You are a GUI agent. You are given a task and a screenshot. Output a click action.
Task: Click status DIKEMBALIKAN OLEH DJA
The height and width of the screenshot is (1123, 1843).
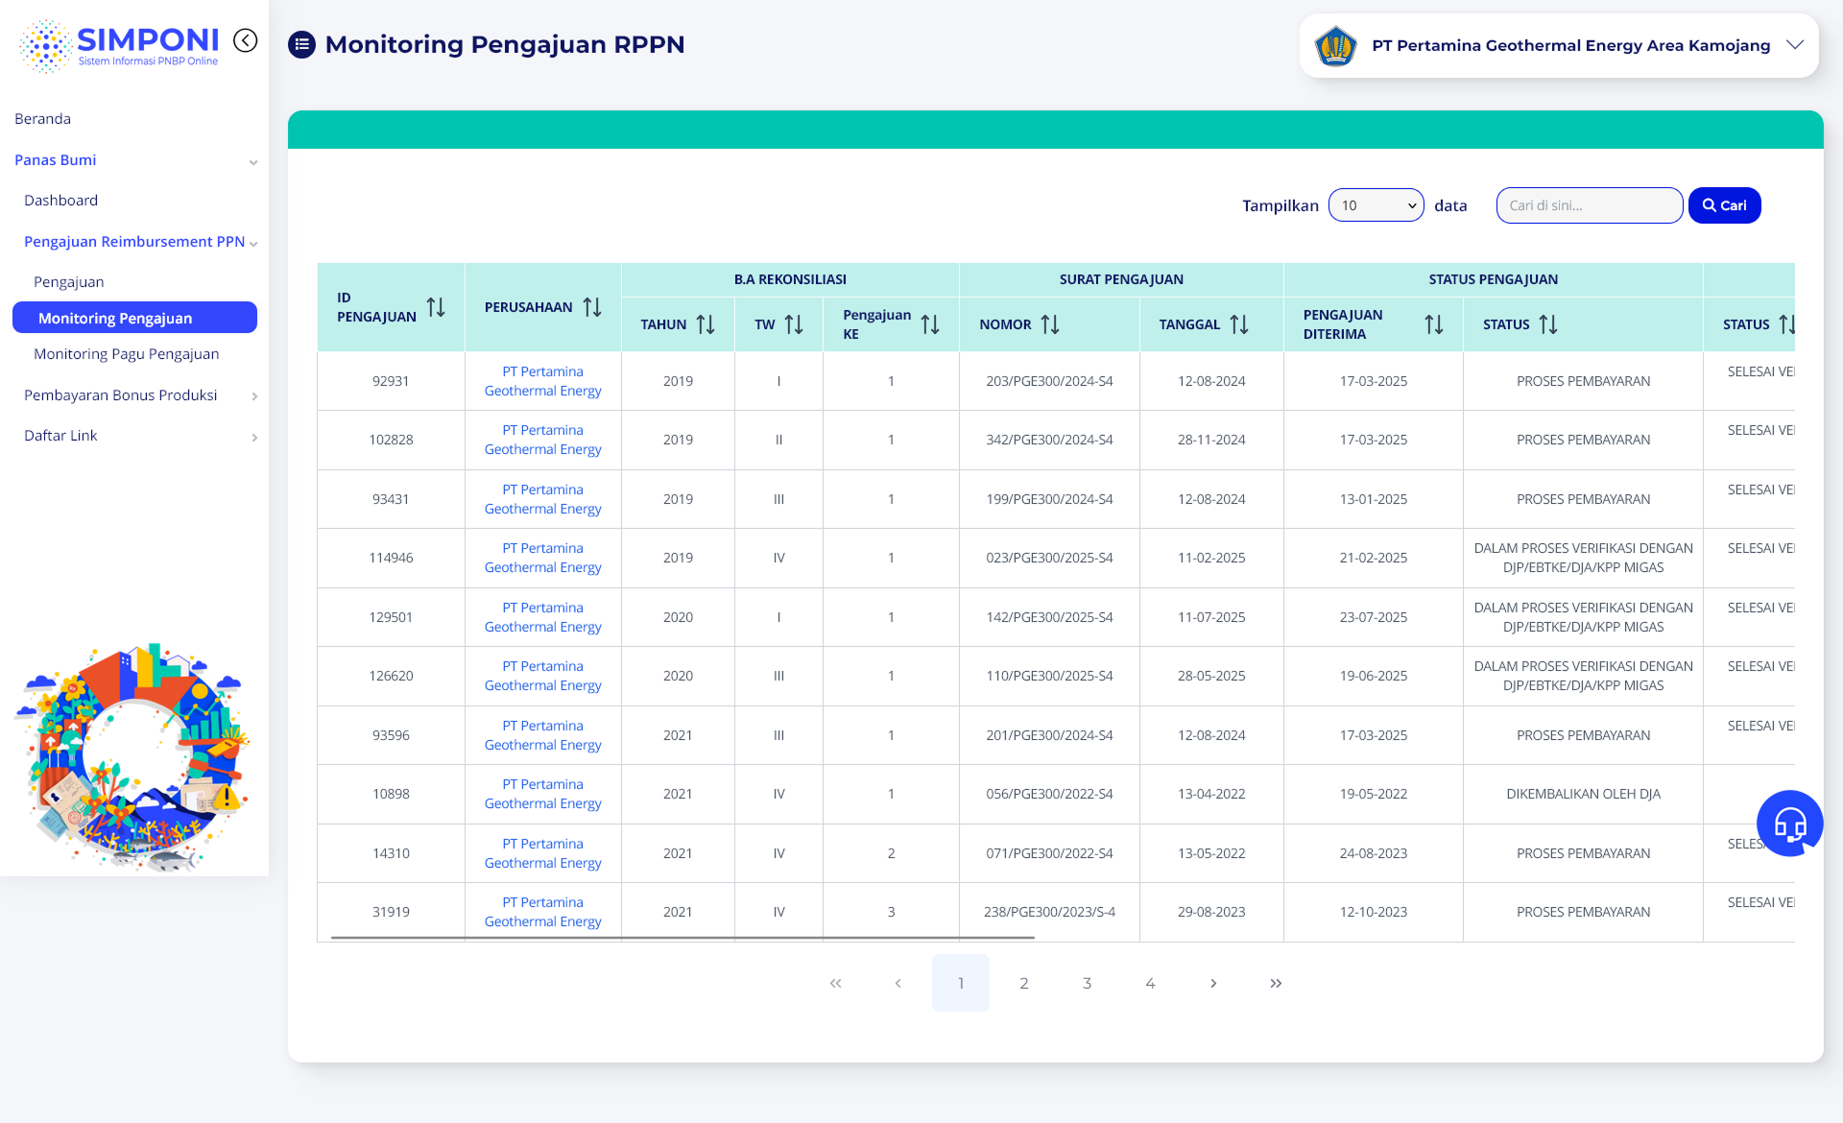pyautogui.click(x=1583, y=794)
